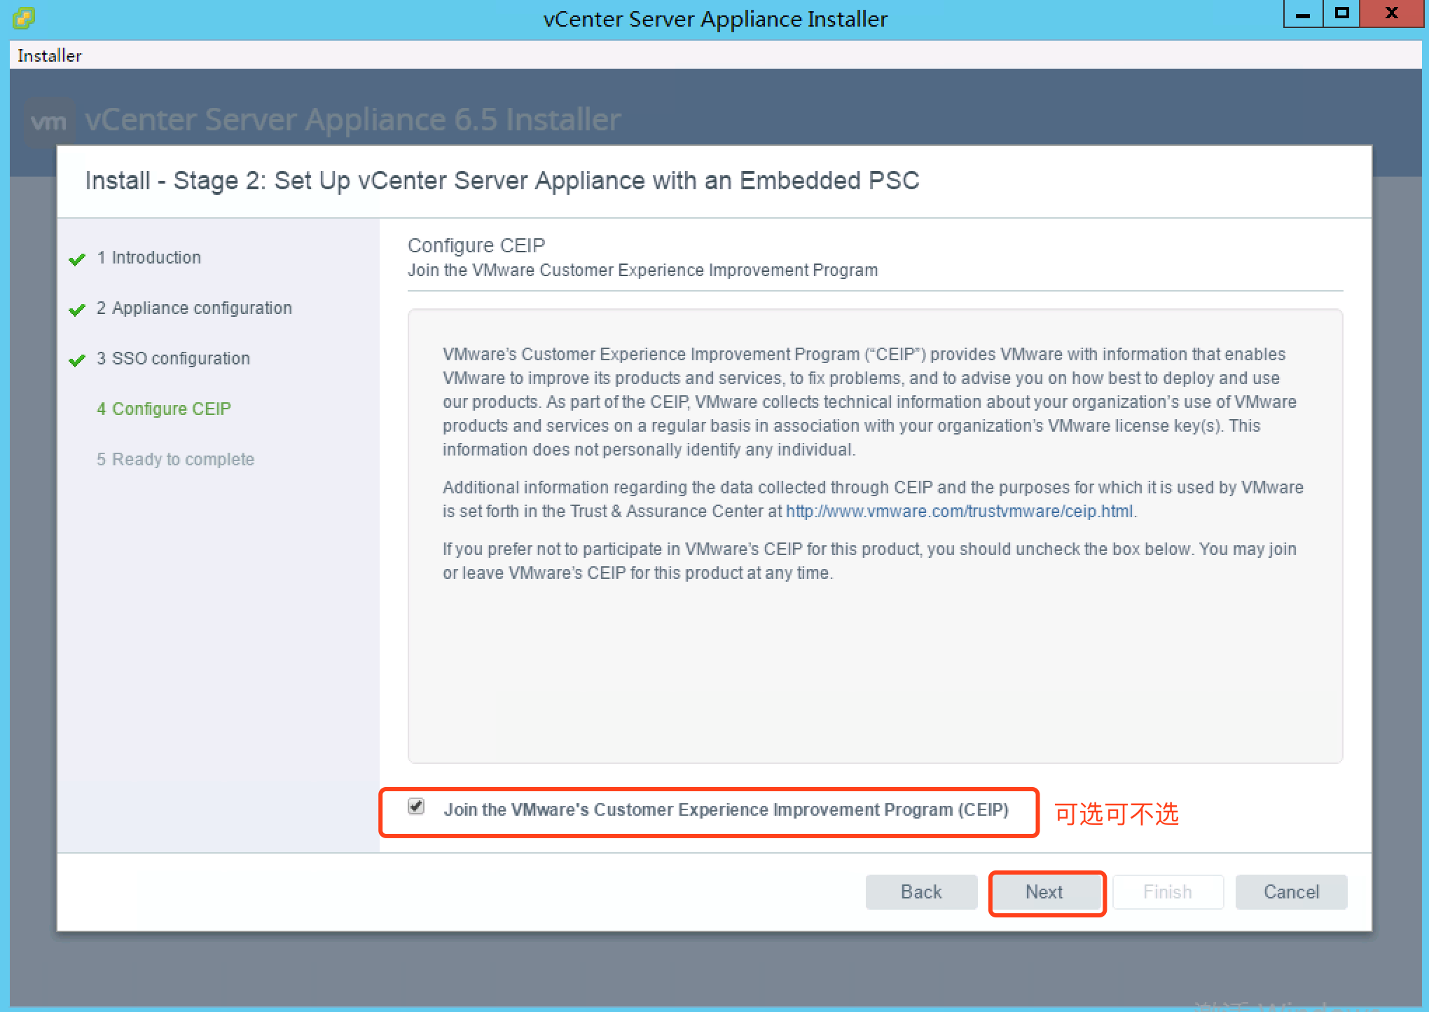Screen dimensions: 1429x1012
Task: Click the disabled Finish button
Action: pos(1168,892)
